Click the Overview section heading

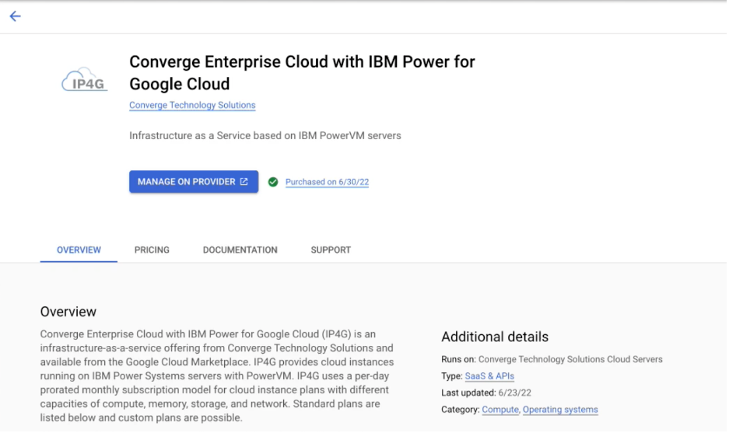[x=68, y=312]
